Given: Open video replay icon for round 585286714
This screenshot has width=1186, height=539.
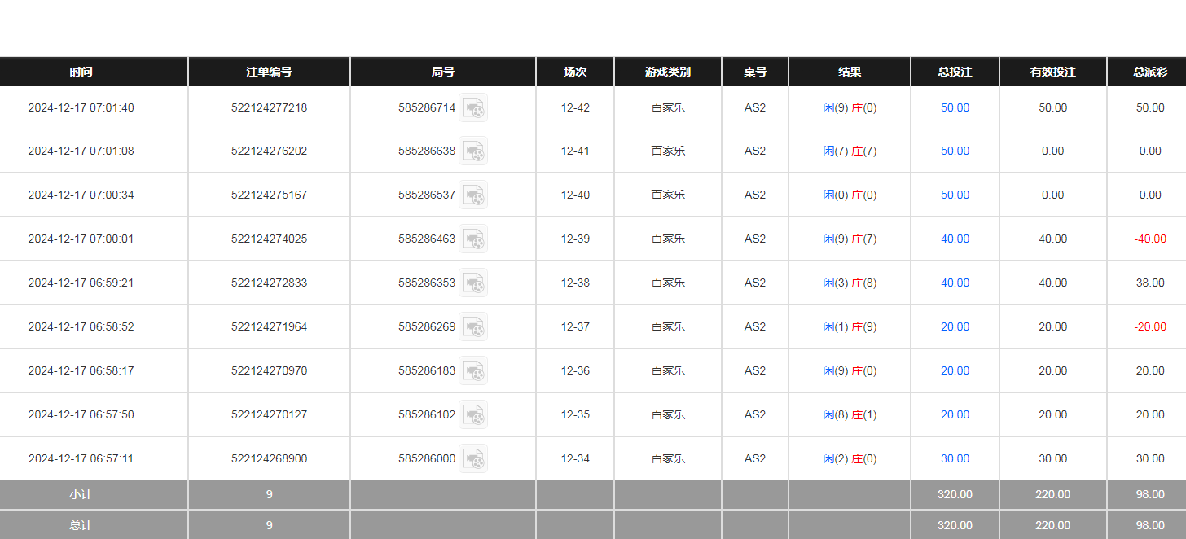Looking at the screenshot, I should point(472,107).
